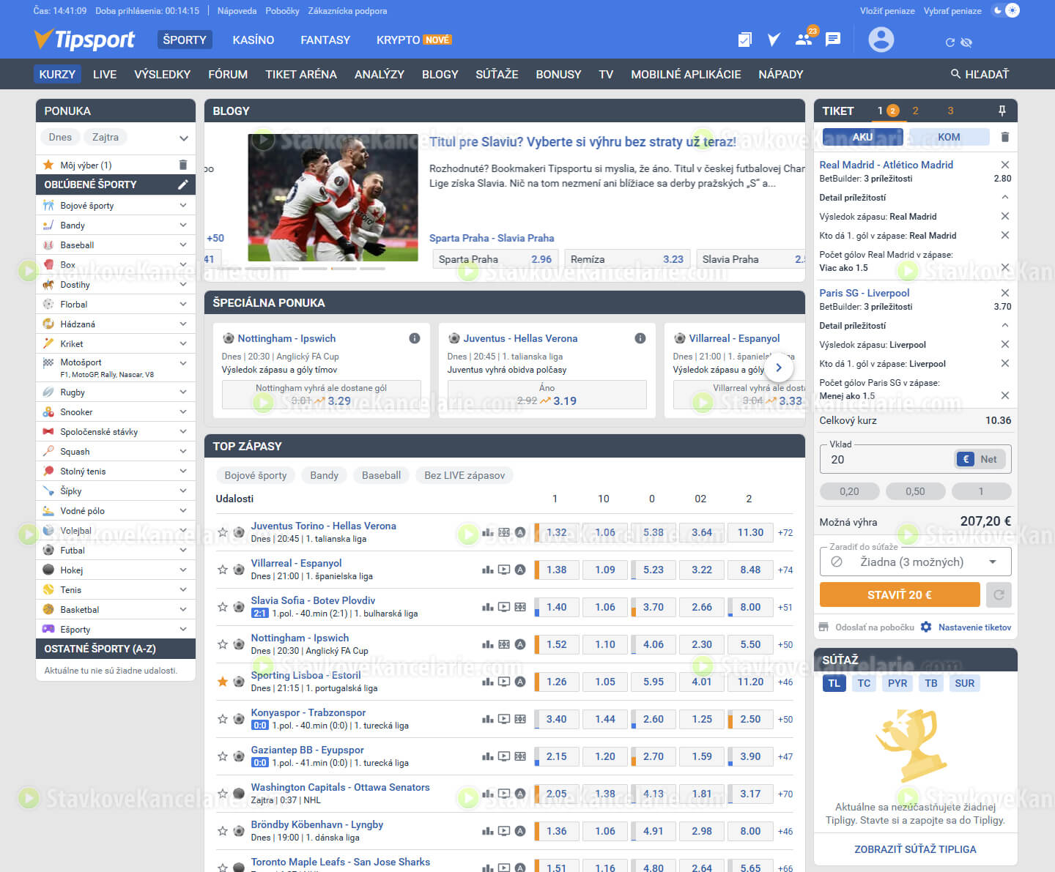Select odds 3.29 Nottingham special offer
1055x872 pixels.
coord(322,395)
